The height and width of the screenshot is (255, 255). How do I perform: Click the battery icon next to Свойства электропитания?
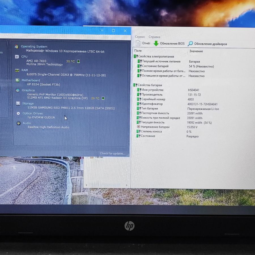pyautogui.click(x=136, y=56)
